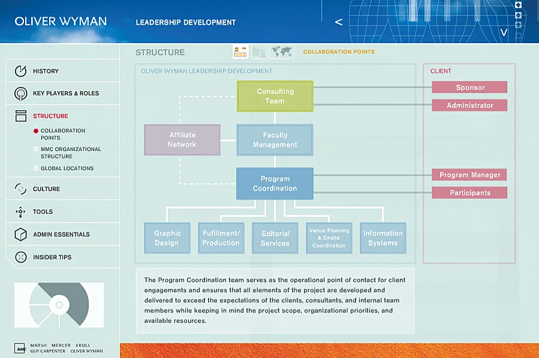Click the client Participants box
The height and width of the screenshot is (358, 539).
[469, 193]
